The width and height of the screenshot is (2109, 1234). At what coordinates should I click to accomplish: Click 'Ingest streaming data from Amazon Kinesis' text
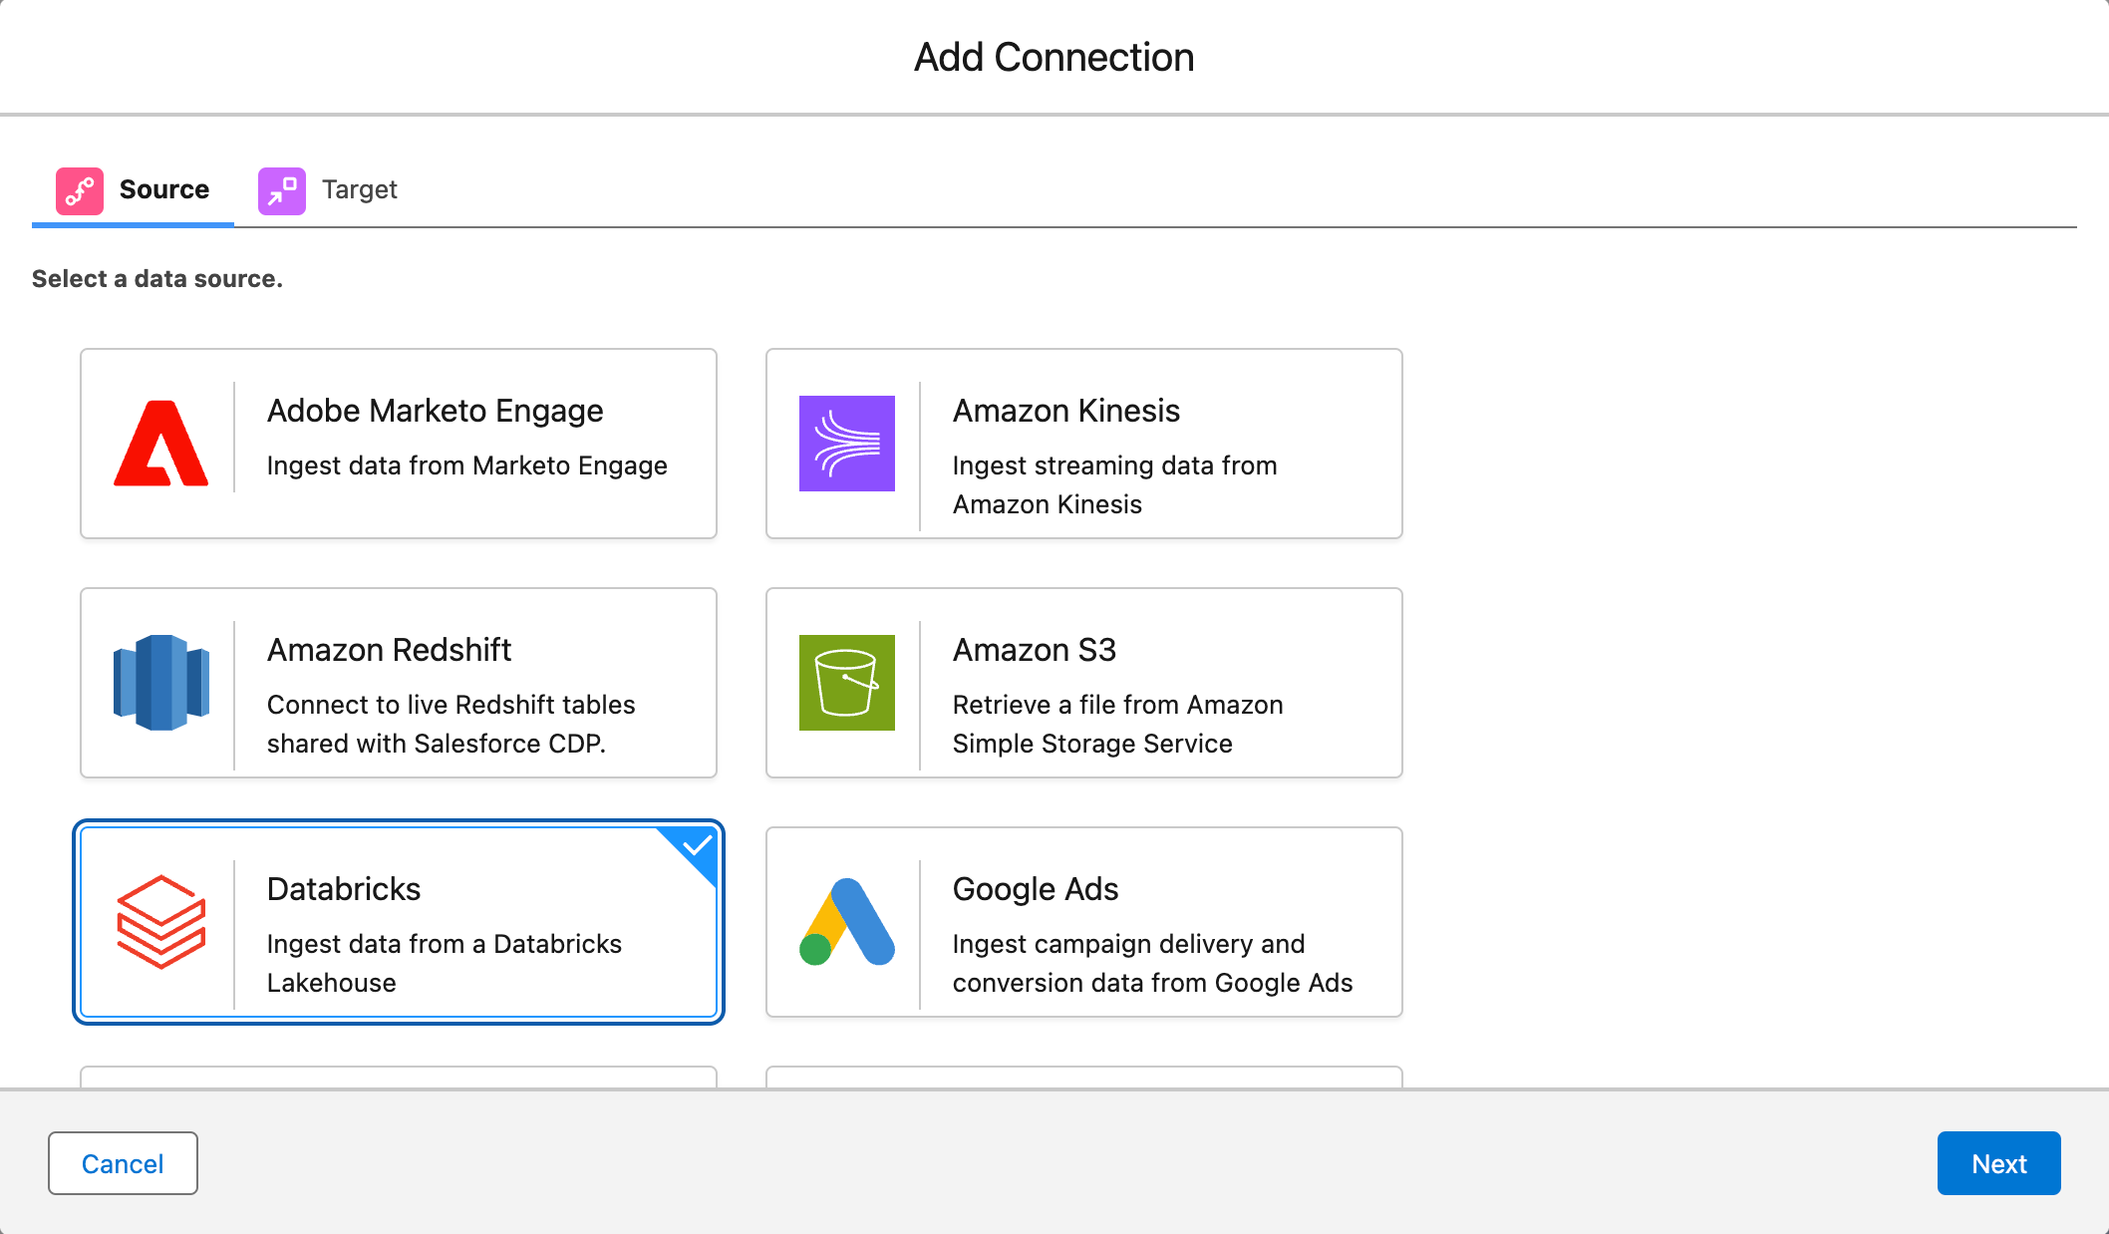tap(1114, 484)
